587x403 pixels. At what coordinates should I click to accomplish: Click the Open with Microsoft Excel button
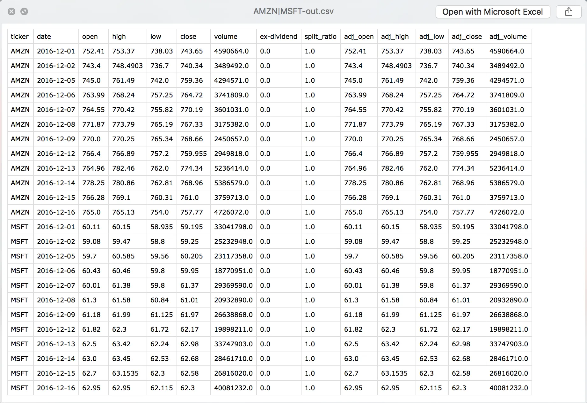493,12
